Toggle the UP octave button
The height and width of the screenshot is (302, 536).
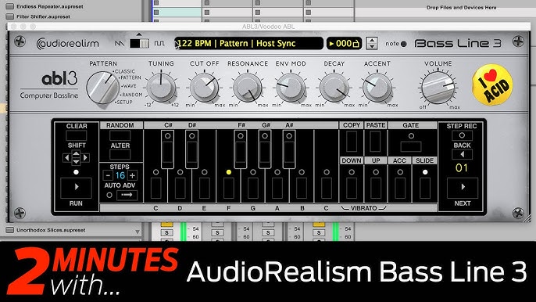coord(376,188)
